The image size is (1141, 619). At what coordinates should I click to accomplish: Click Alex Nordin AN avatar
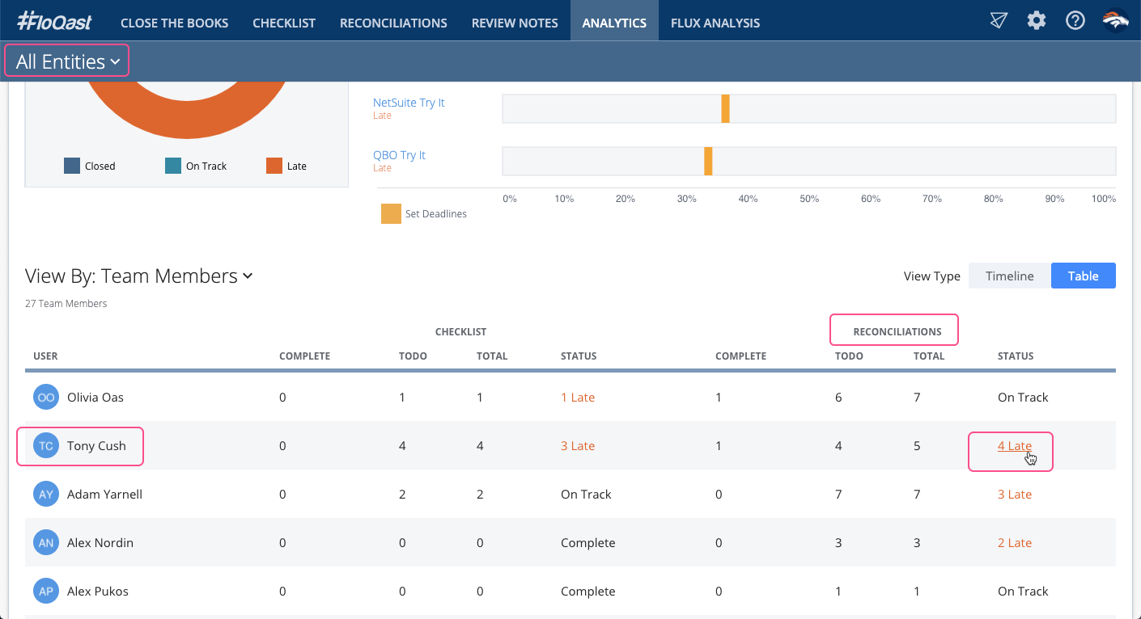tap(46, 543)
